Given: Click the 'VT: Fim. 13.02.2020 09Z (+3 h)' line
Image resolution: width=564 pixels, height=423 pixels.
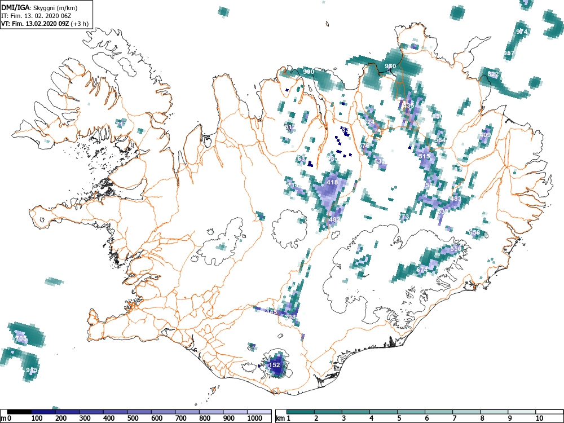Looking at the screenshot, I should [45, 24].
